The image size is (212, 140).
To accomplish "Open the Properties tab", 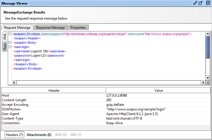I will pyautogui.click(x=78, y=28).
